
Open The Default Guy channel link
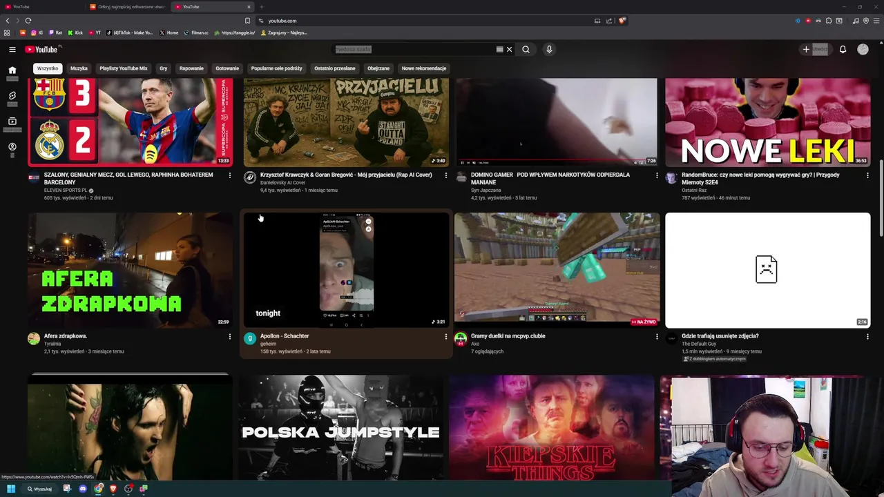(x=699, y=344)
